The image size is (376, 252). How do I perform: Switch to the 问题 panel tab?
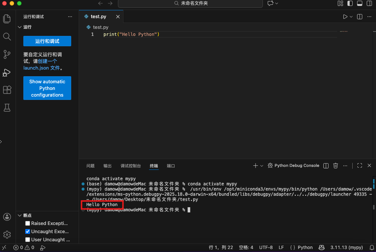[x=90, y=166]
